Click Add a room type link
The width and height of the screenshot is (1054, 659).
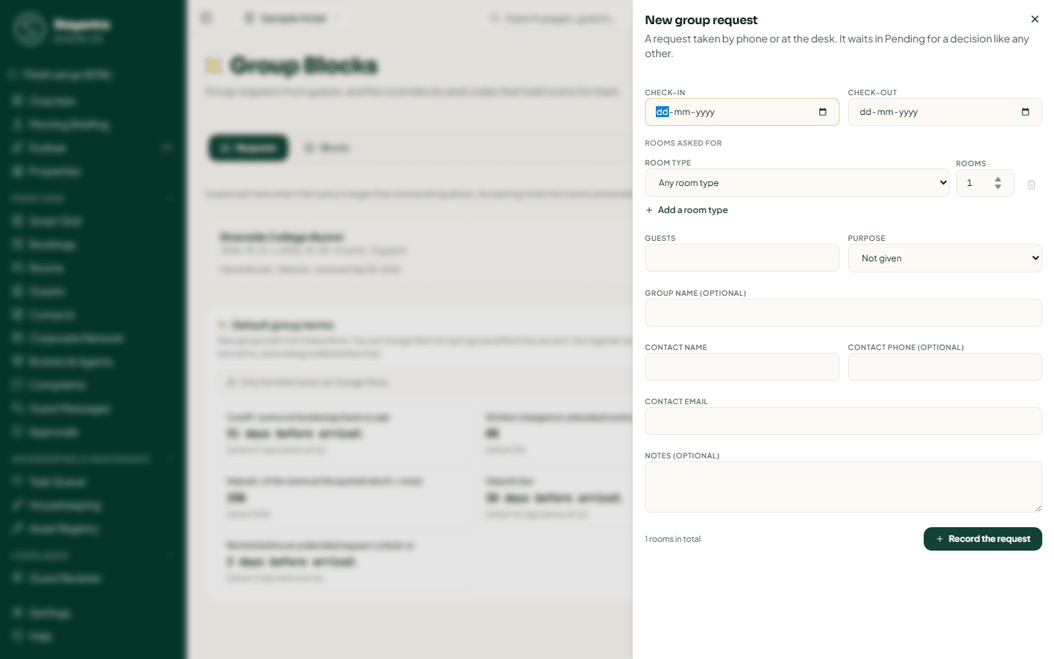[687, 210]
